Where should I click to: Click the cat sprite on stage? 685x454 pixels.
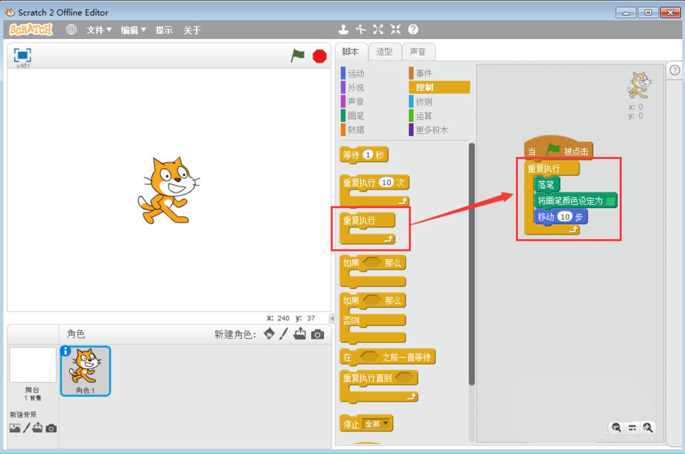coord(169,190)
